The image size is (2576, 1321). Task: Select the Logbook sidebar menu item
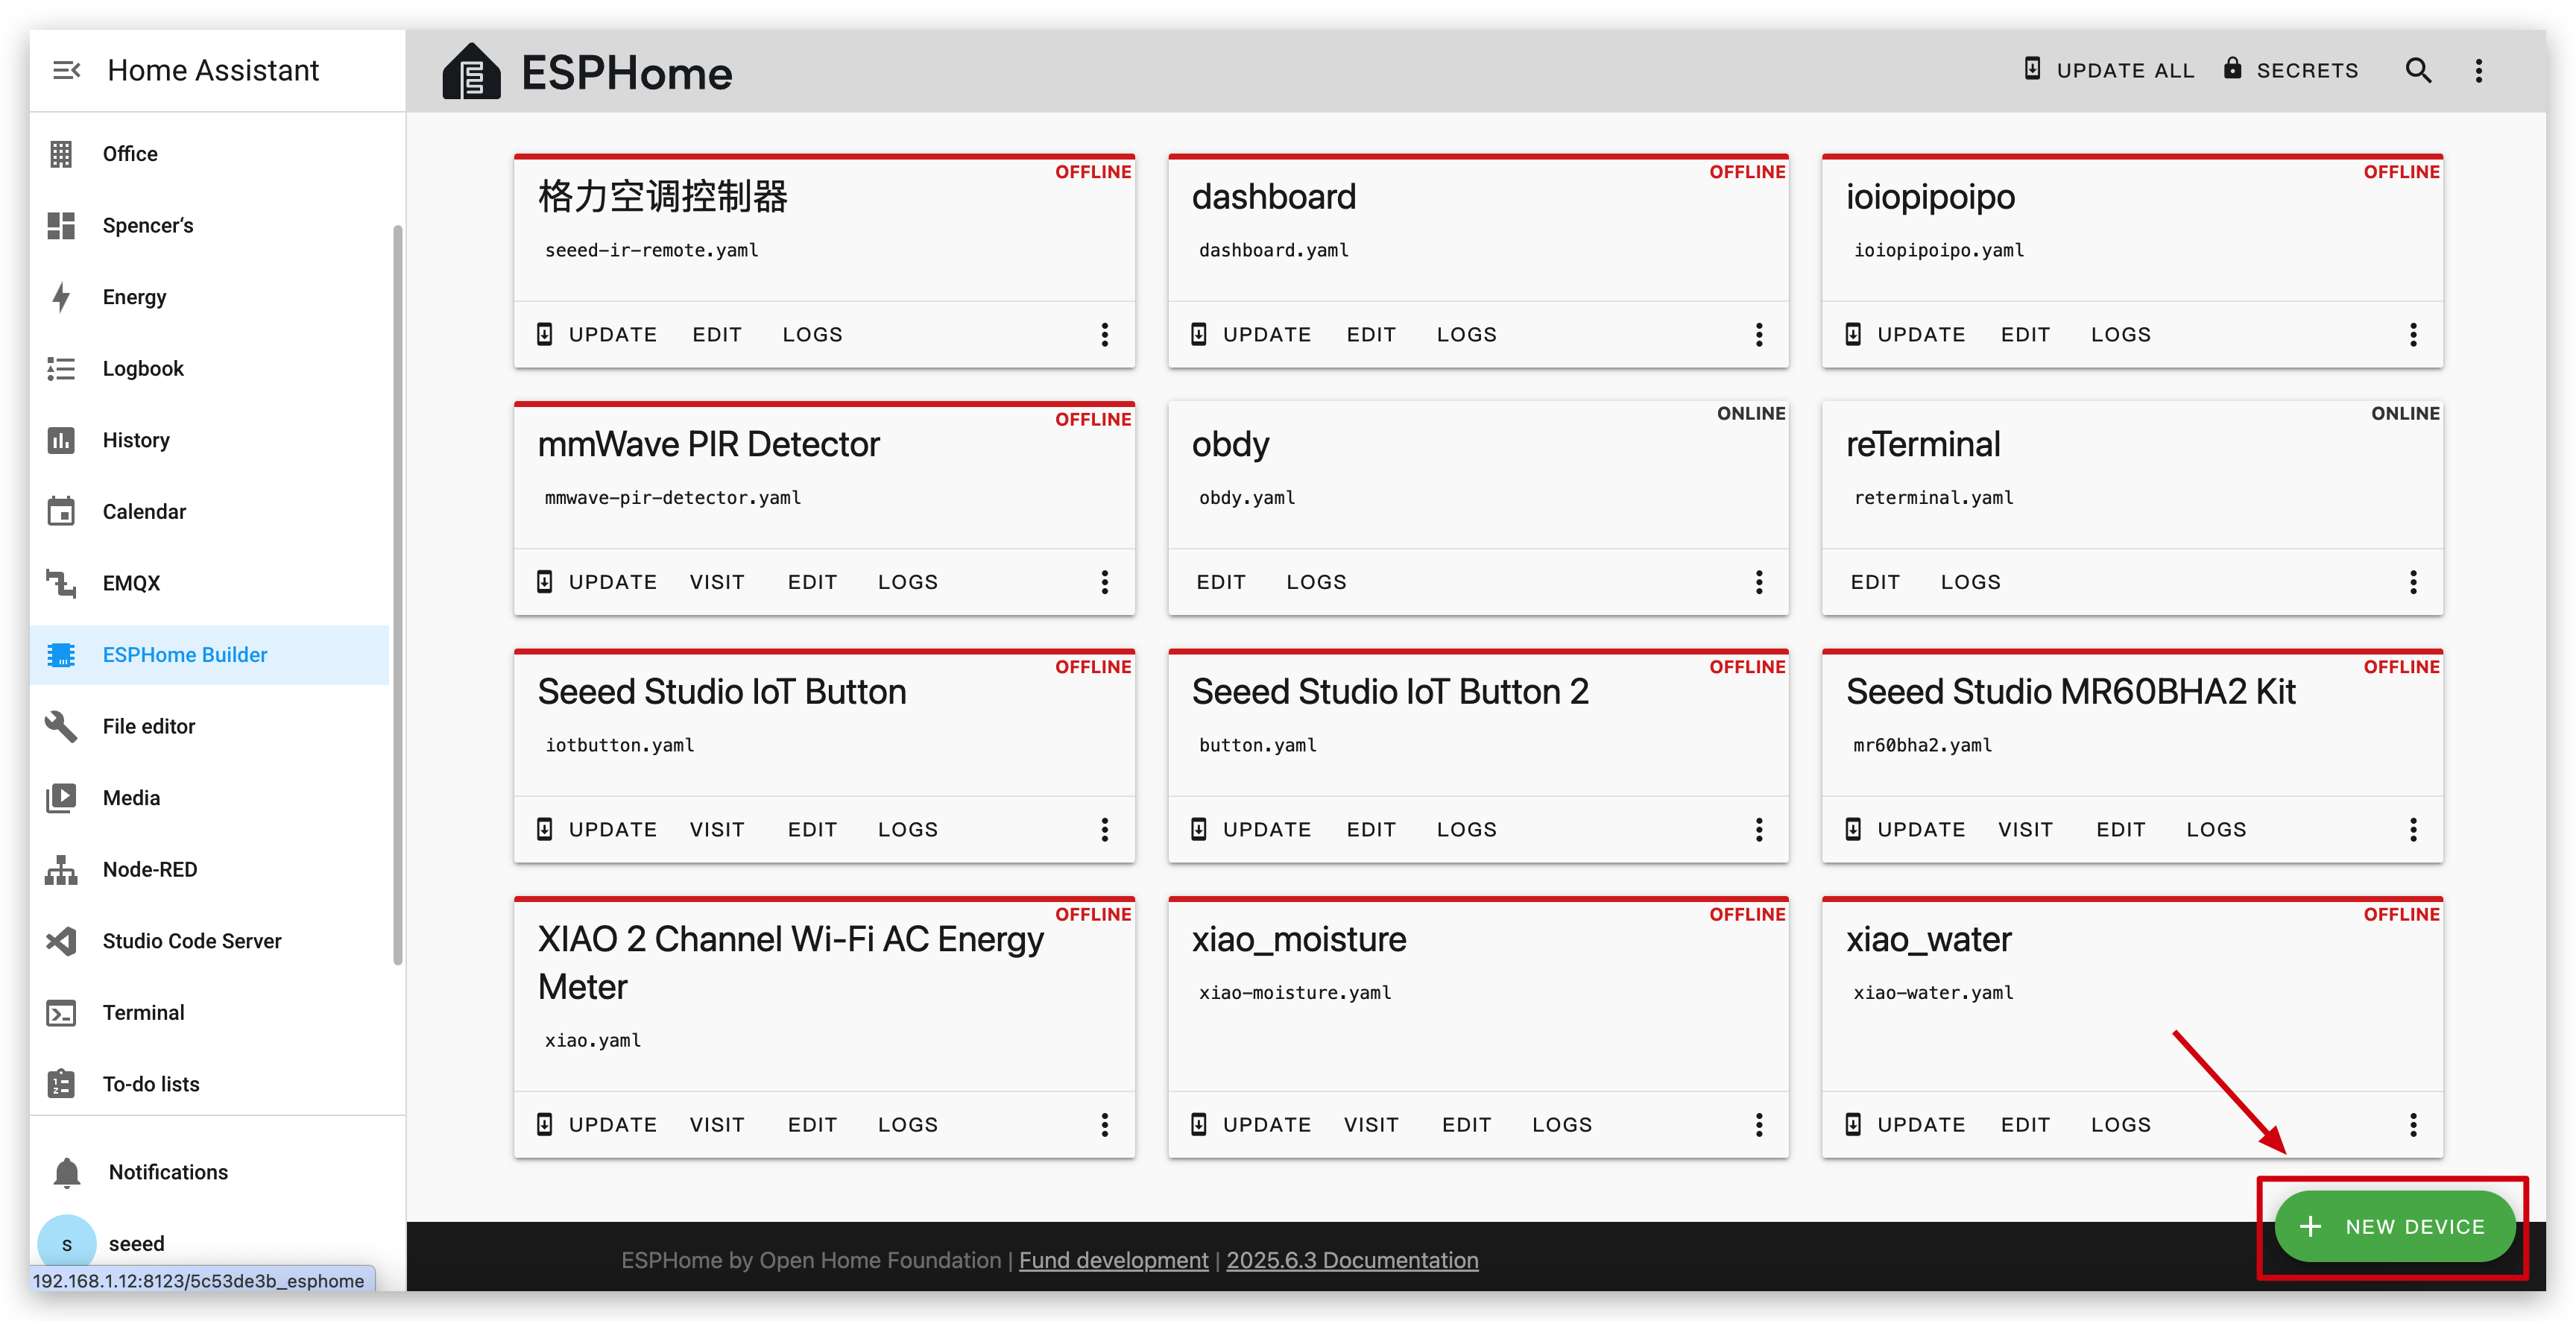210,368
